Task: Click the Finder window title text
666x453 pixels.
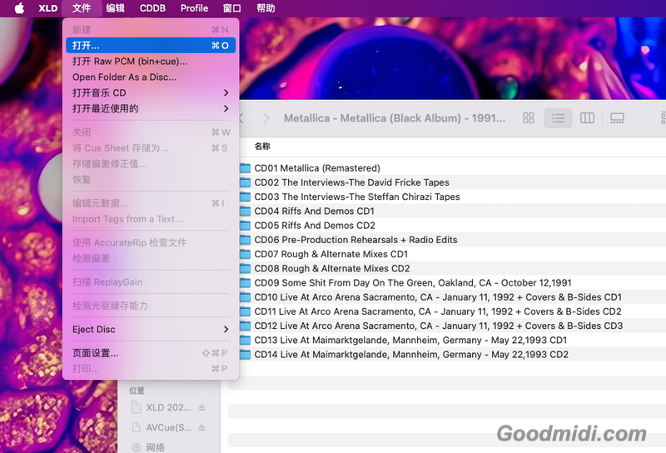Action: (x=395, y=118)
